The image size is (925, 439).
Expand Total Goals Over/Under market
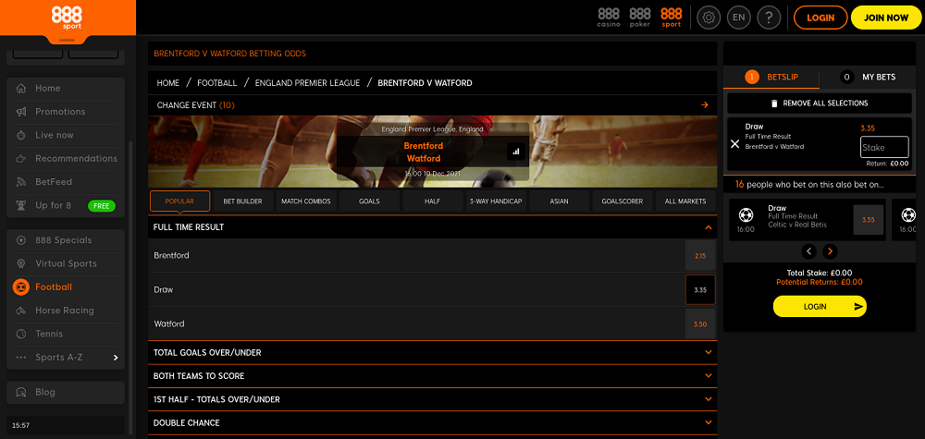pos(709,352)
